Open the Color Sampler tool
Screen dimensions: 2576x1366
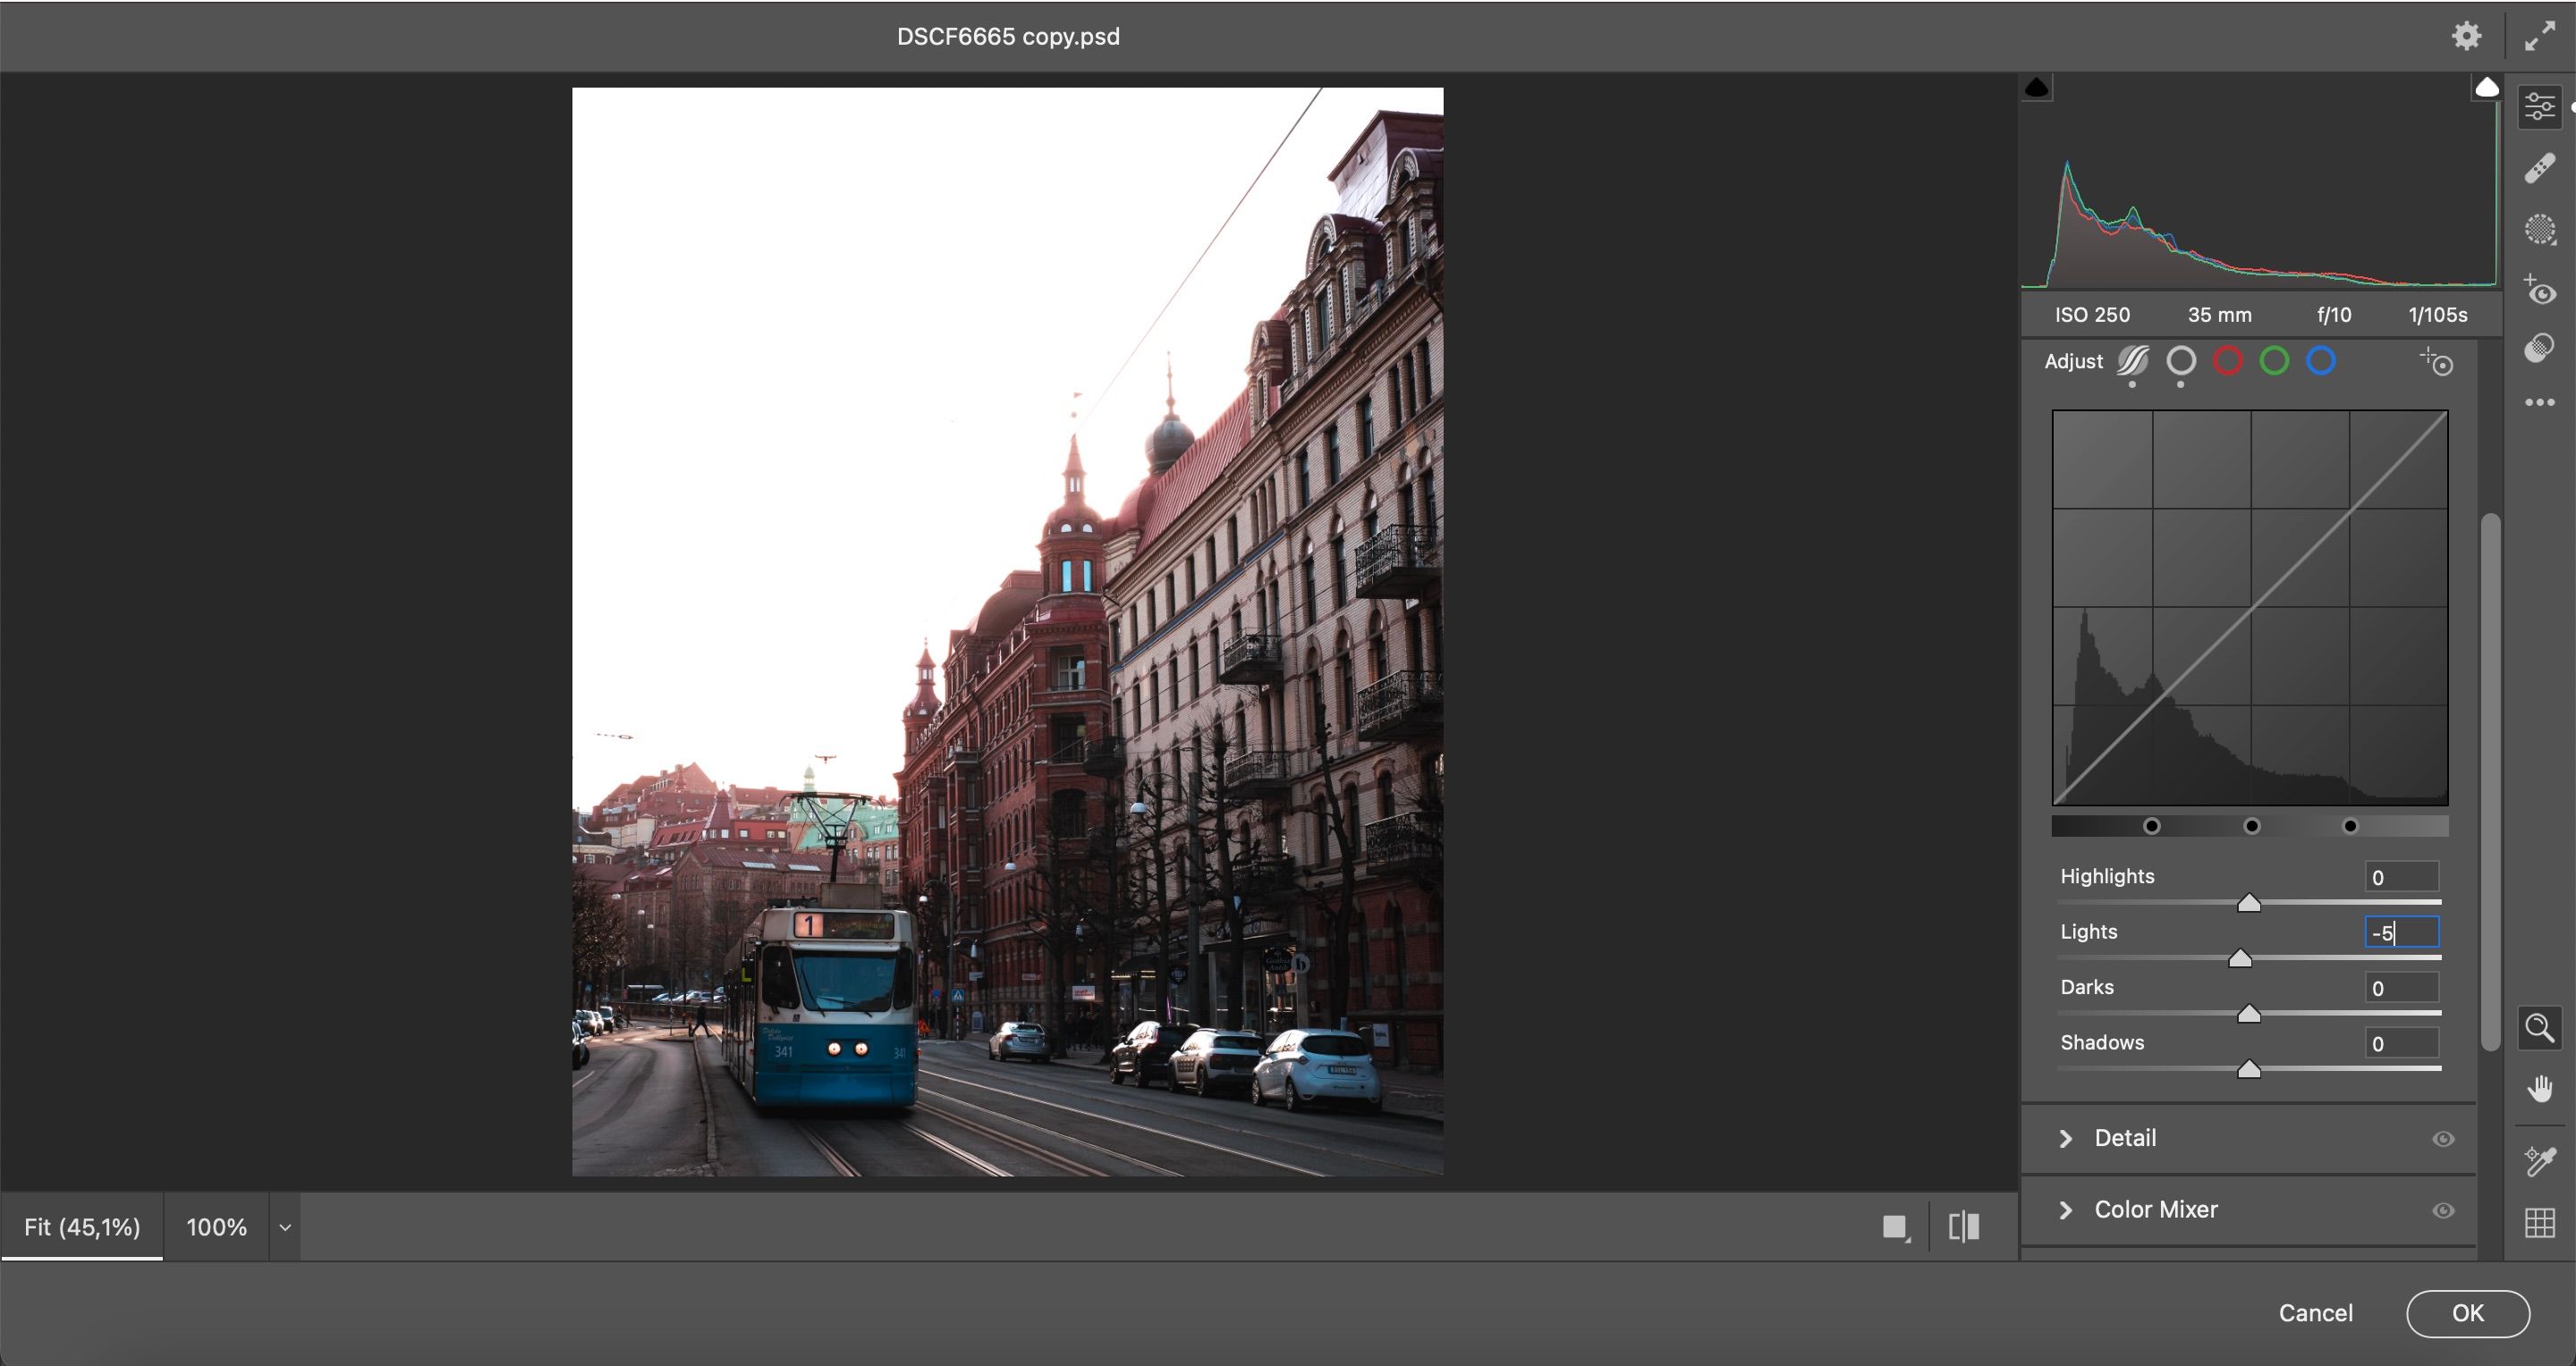2541,1159
